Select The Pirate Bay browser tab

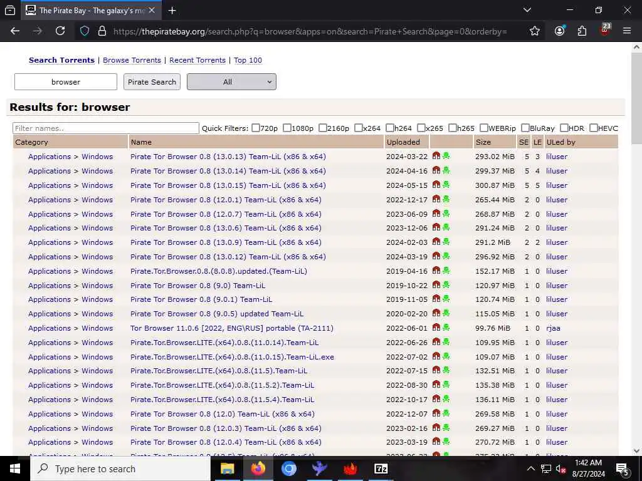91,11
